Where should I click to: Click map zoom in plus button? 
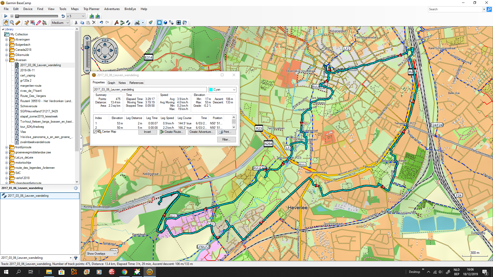(87, 38)
